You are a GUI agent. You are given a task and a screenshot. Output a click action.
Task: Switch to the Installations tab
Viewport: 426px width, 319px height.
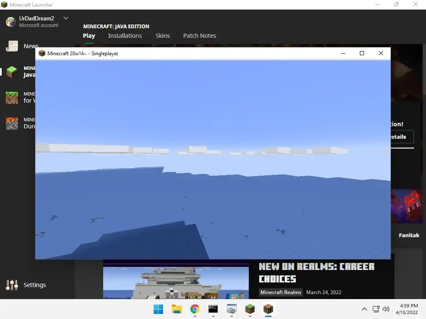point(125,36)
